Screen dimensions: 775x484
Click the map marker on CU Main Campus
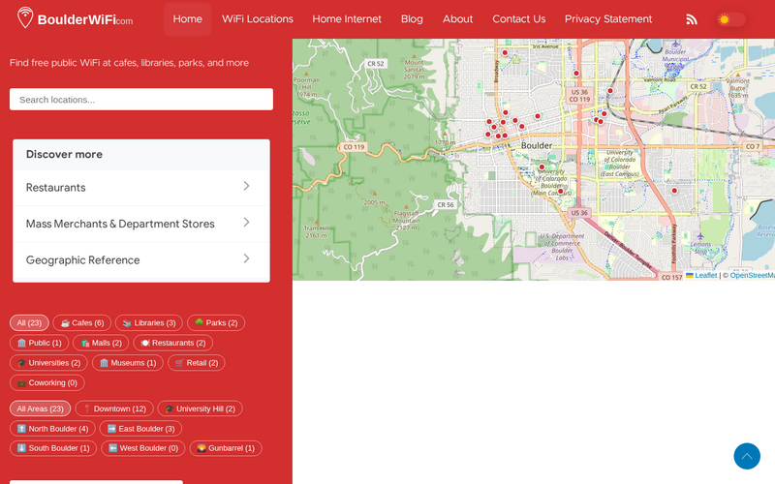tap(561, 191)
